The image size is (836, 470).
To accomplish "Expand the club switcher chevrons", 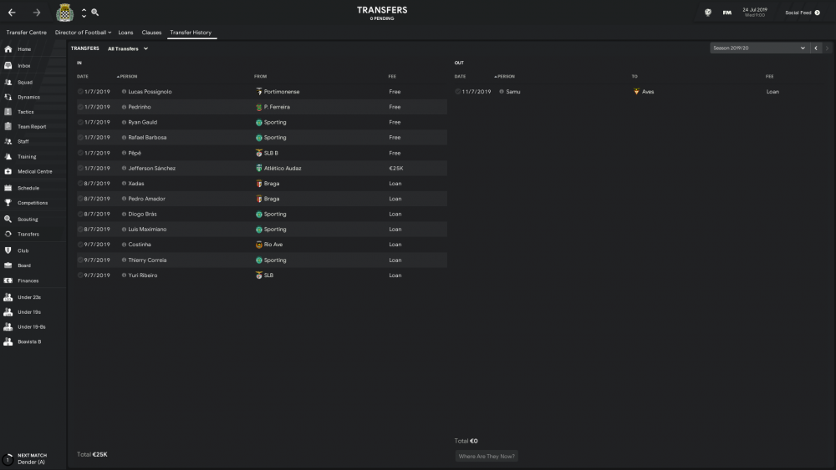I will tap(84, 13).
